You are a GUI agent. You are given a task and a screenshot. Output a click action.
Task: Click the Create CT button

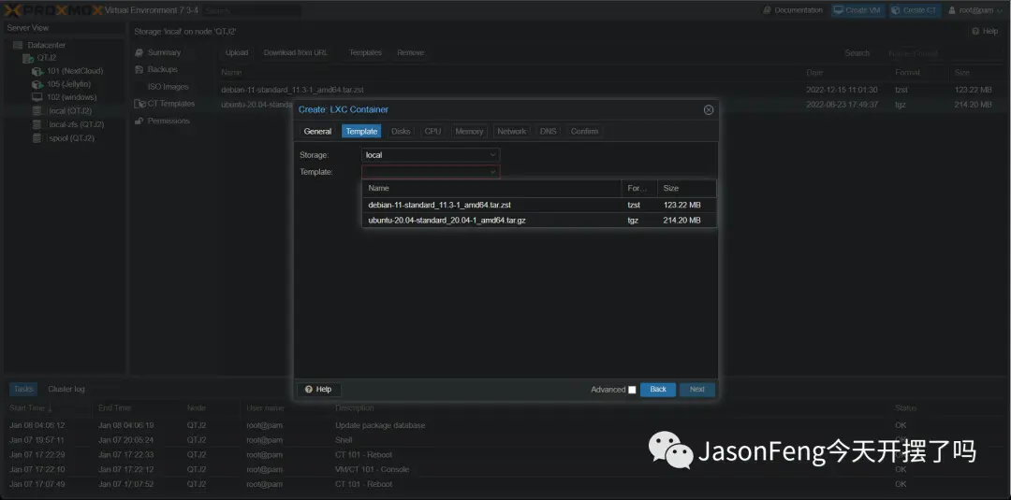click(915, 10)
